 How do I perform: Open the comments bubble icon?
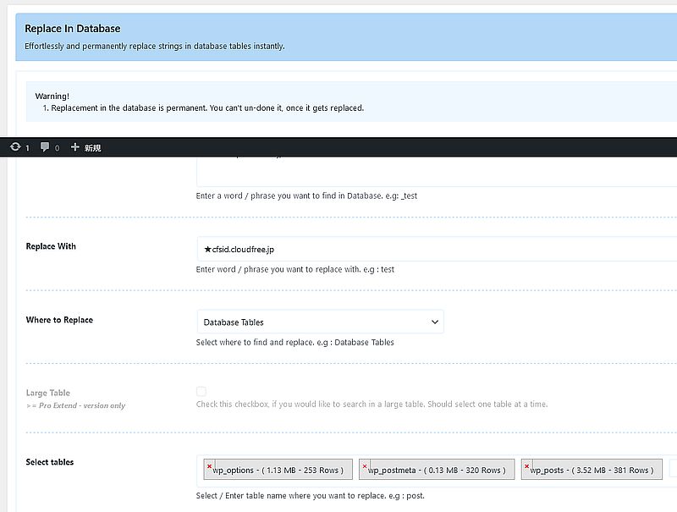pos(45,147)
